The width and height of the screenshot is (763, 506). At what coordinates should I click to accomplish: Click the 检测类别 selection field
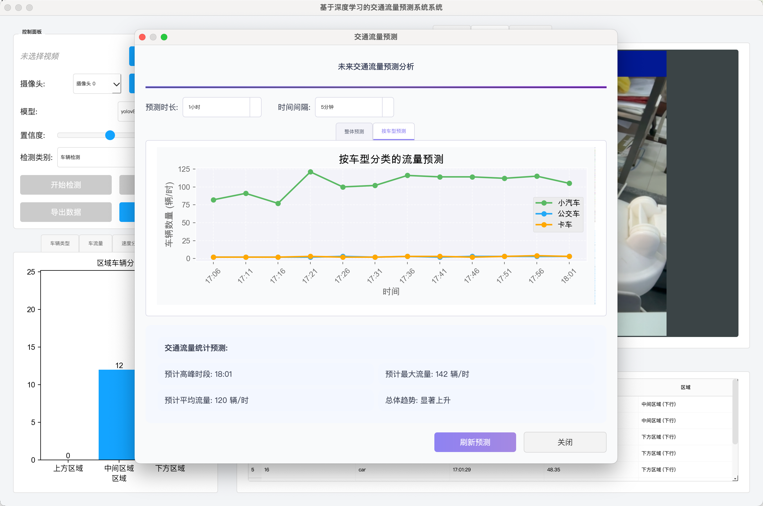click(96, 157)
